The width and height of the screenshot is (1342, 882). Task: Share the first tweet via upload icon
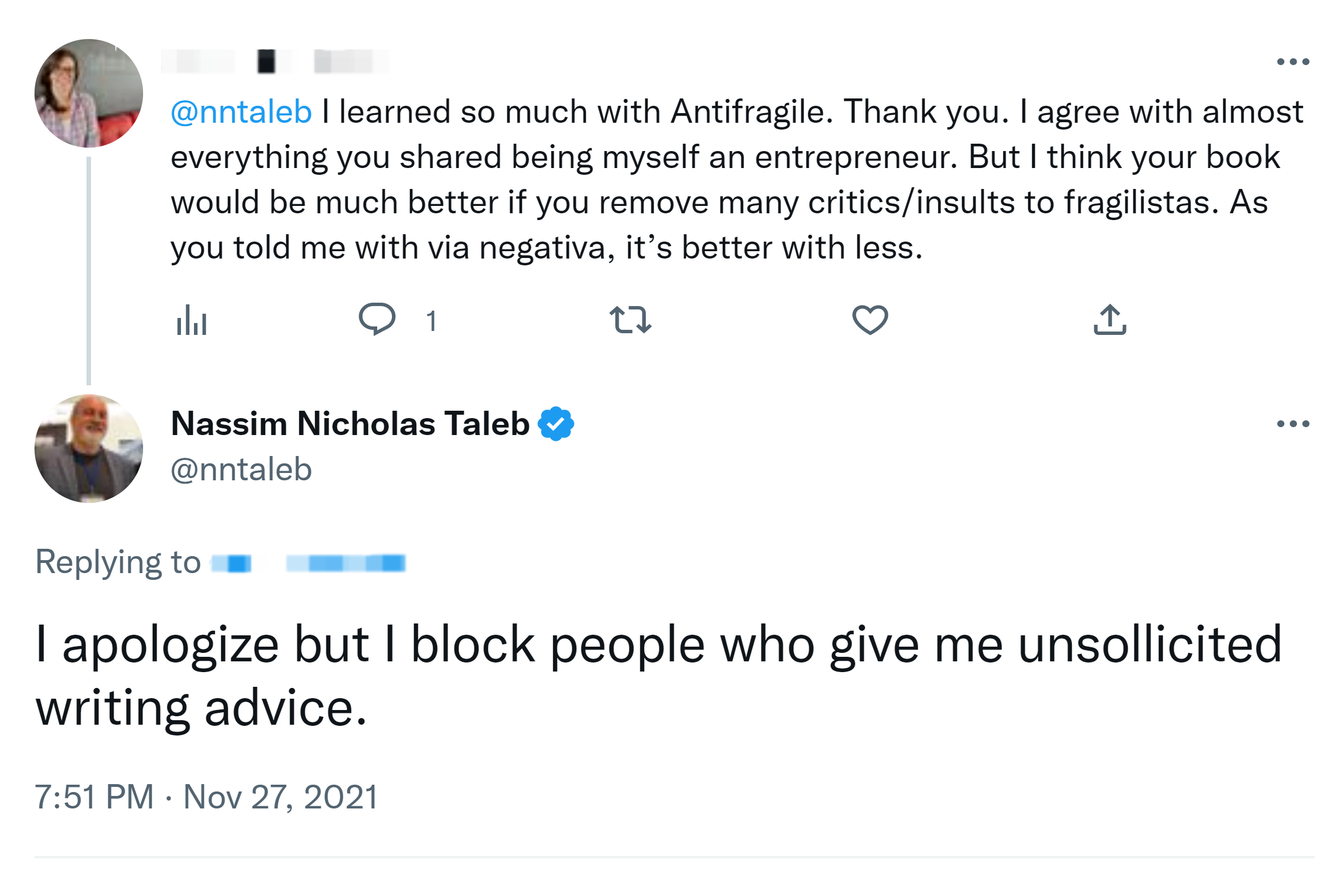[x=1110, y=320]
